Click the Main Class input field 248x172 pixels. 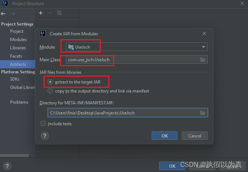137,60
